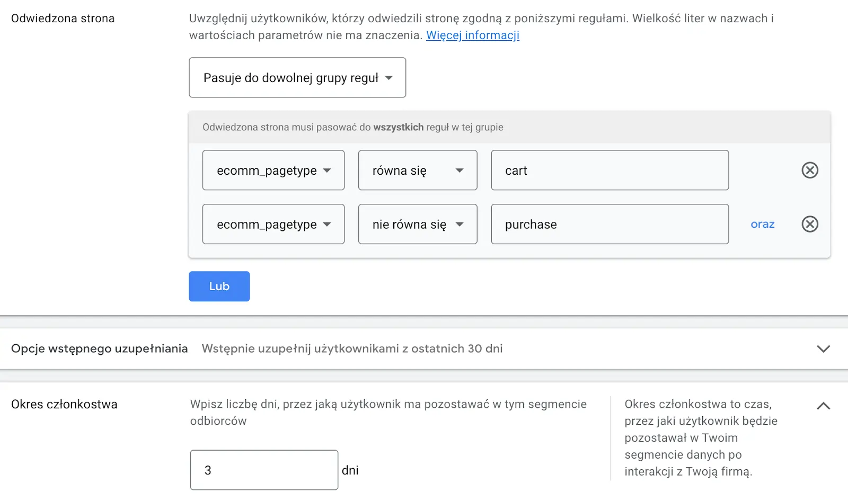Screen dimensions: 848x502
Task: Click the Okres członkostwa section title
Action: [x=64, y=405]
